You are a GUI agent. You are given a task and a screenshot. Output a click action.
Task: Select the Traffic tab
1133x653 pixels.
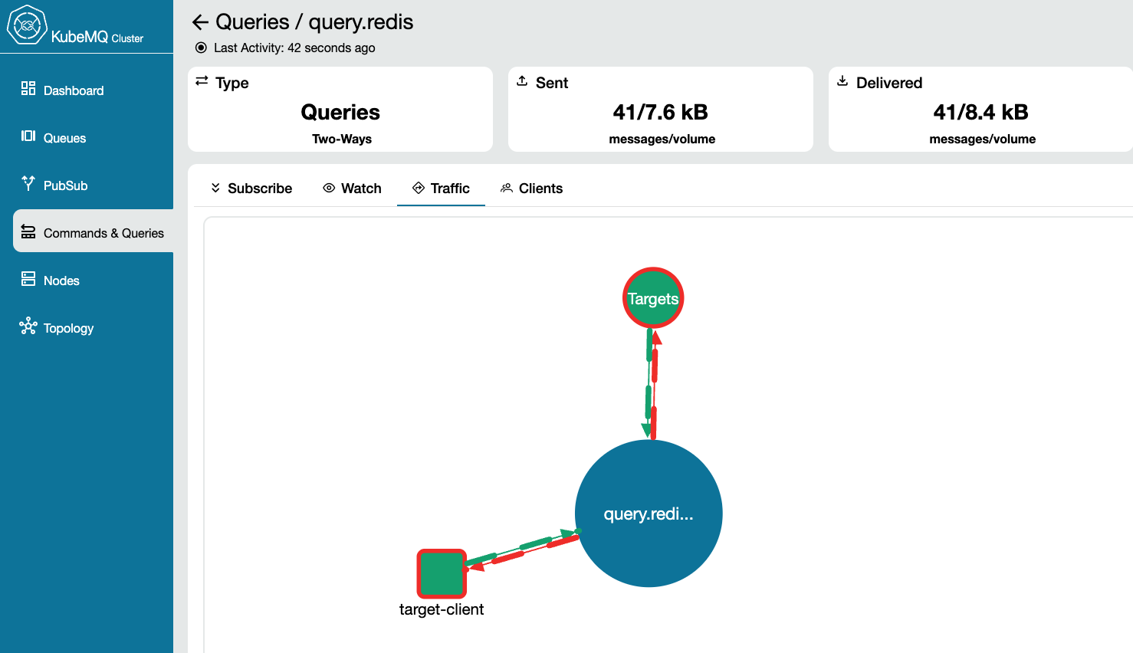[441, 189]
